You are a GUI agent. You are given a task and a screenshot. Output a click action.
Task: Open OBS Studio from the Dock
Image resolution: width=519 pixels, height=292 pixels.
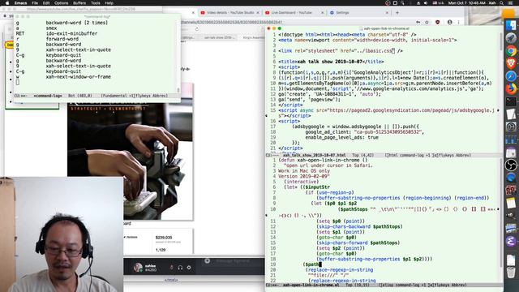tap(511, 165)
